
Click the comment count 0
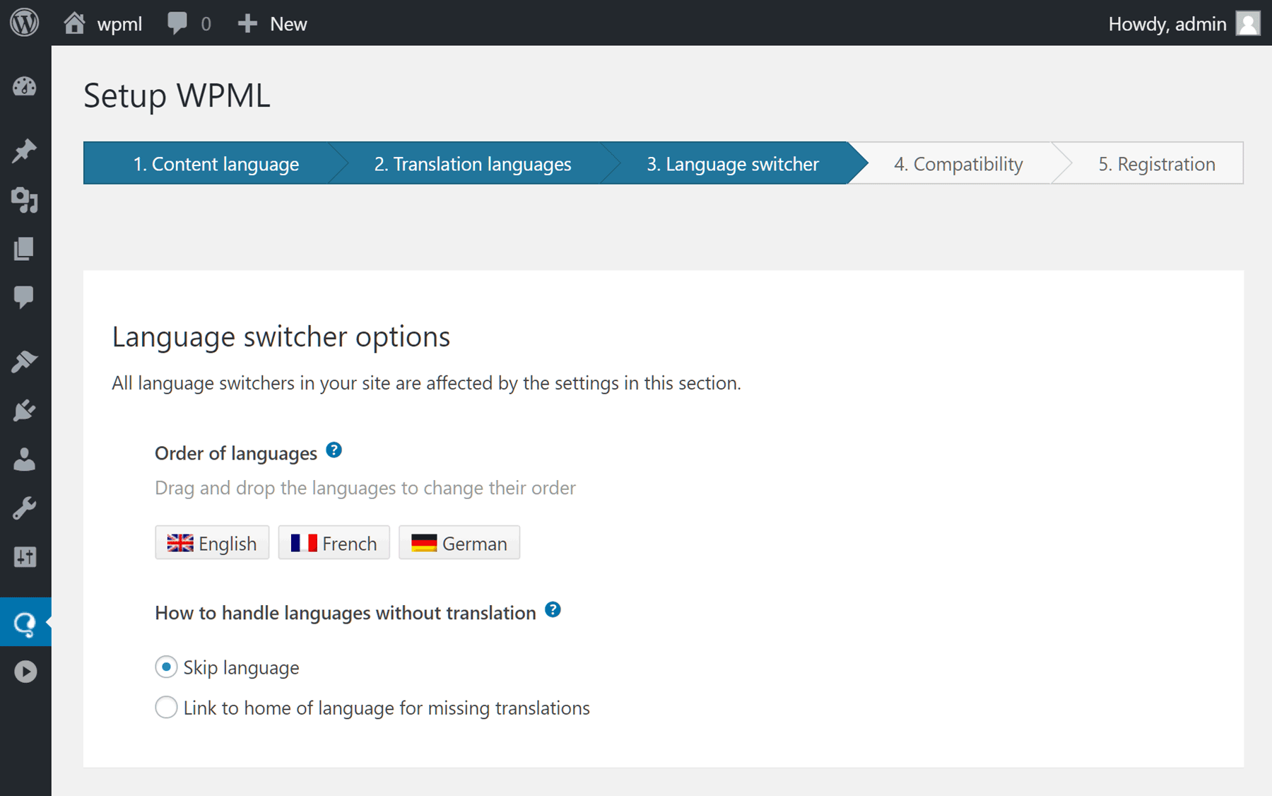tap(206, 24)
